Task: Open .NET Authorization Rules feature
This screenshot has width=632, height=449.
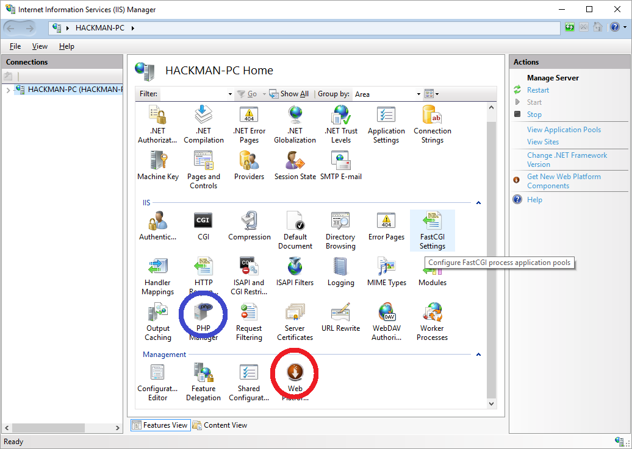Action: 157,124
